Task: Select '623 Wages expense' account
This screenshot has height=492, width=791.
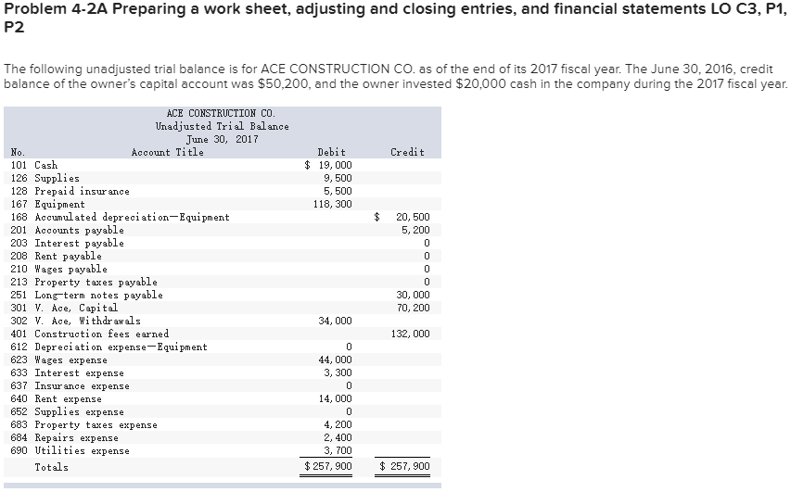Action: pos(59,360)
